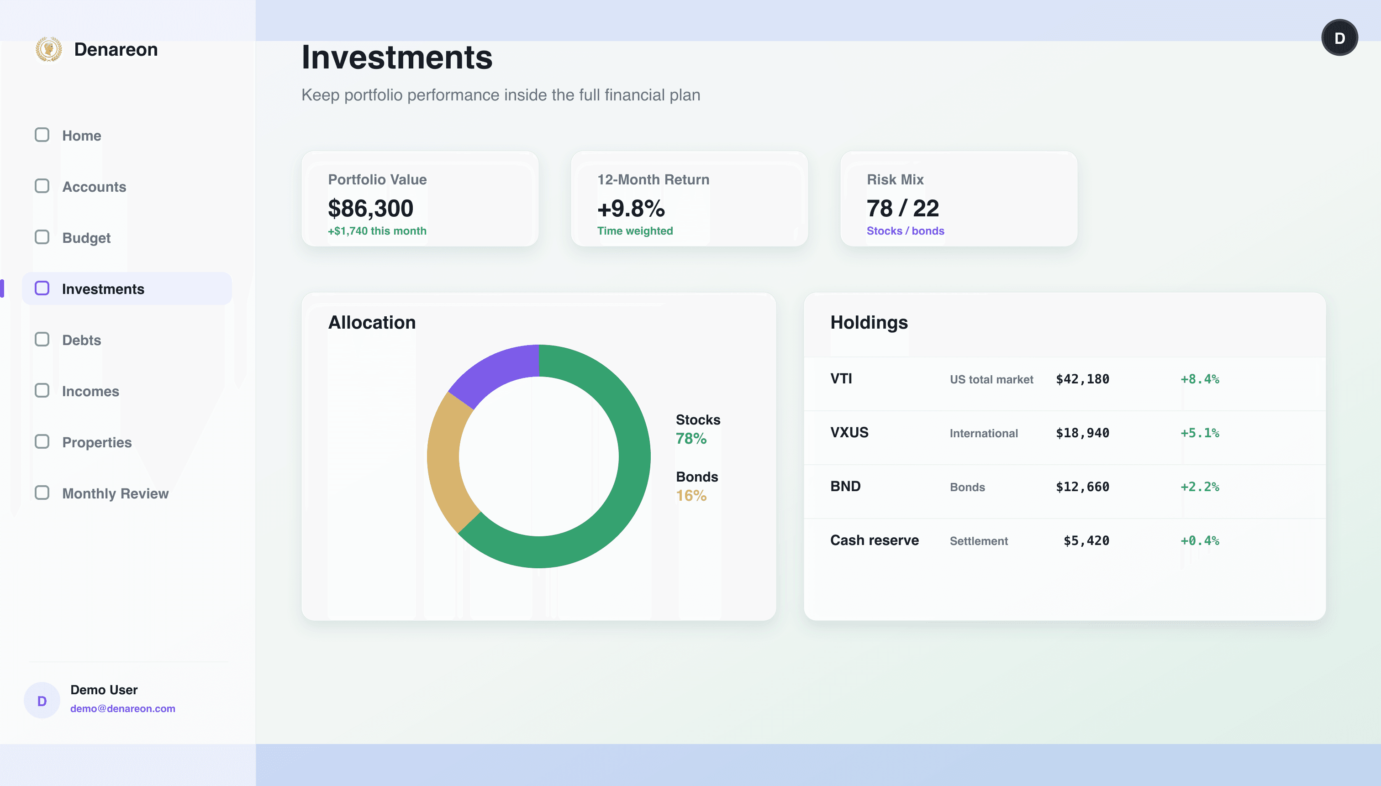Image resolution: width=1381 pixels, height=786 pixels.
Task: Click the Accounts sidebar icon
Action: coord(42,186)
